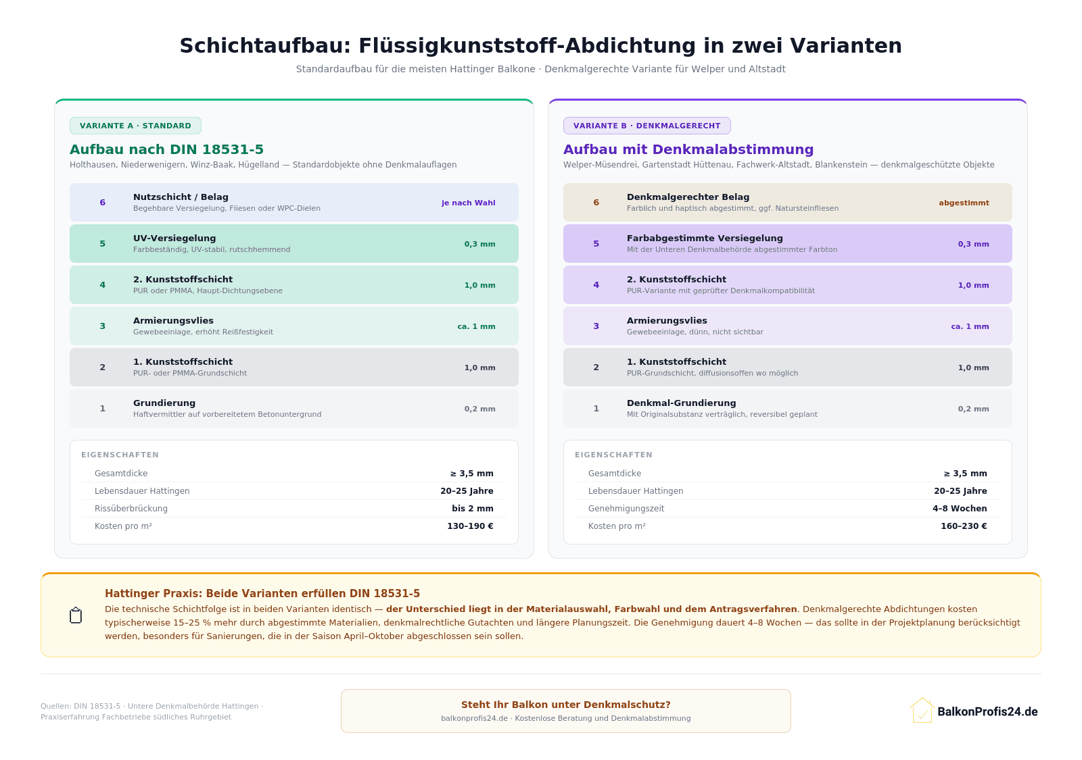
Task: Click 'Steht Ihr Balkon unter Denkmalschutz?' button
Action: tap(565, 704)
